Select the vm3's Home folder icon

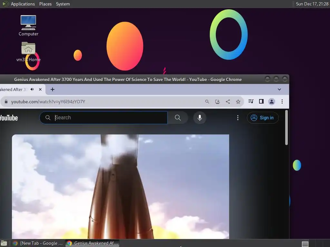pyautogui.click(x=28, y=52)
